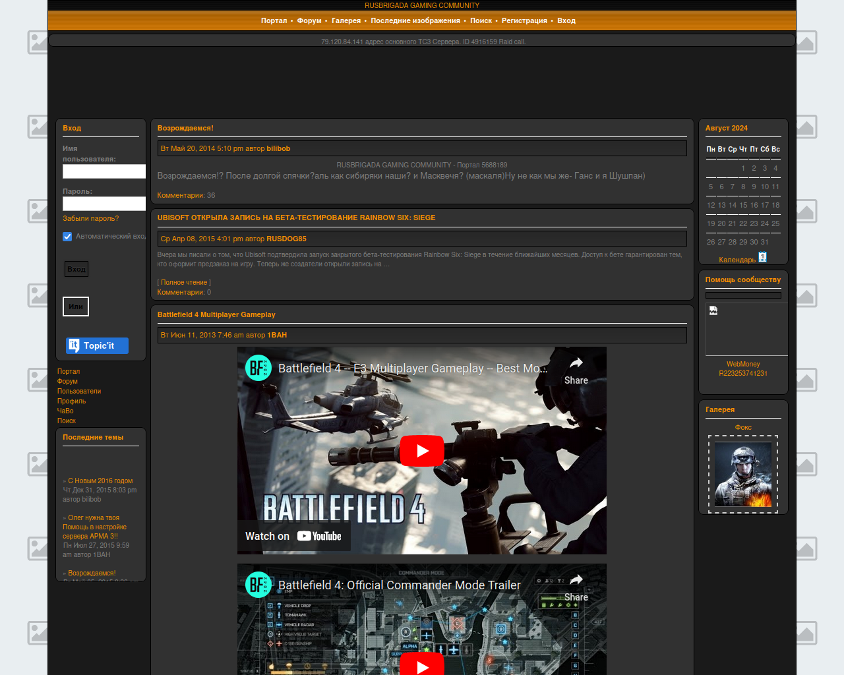Viewport: 844px width, 675px height.
Task: Open С Новым 2016 годом topic
Action: coord(100,481)
